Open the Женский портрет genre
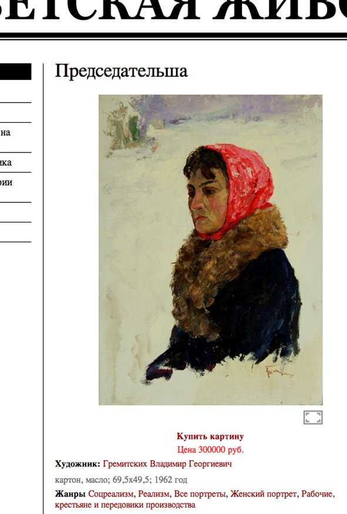Screen dimensions: 347x514 coord(264,493)
